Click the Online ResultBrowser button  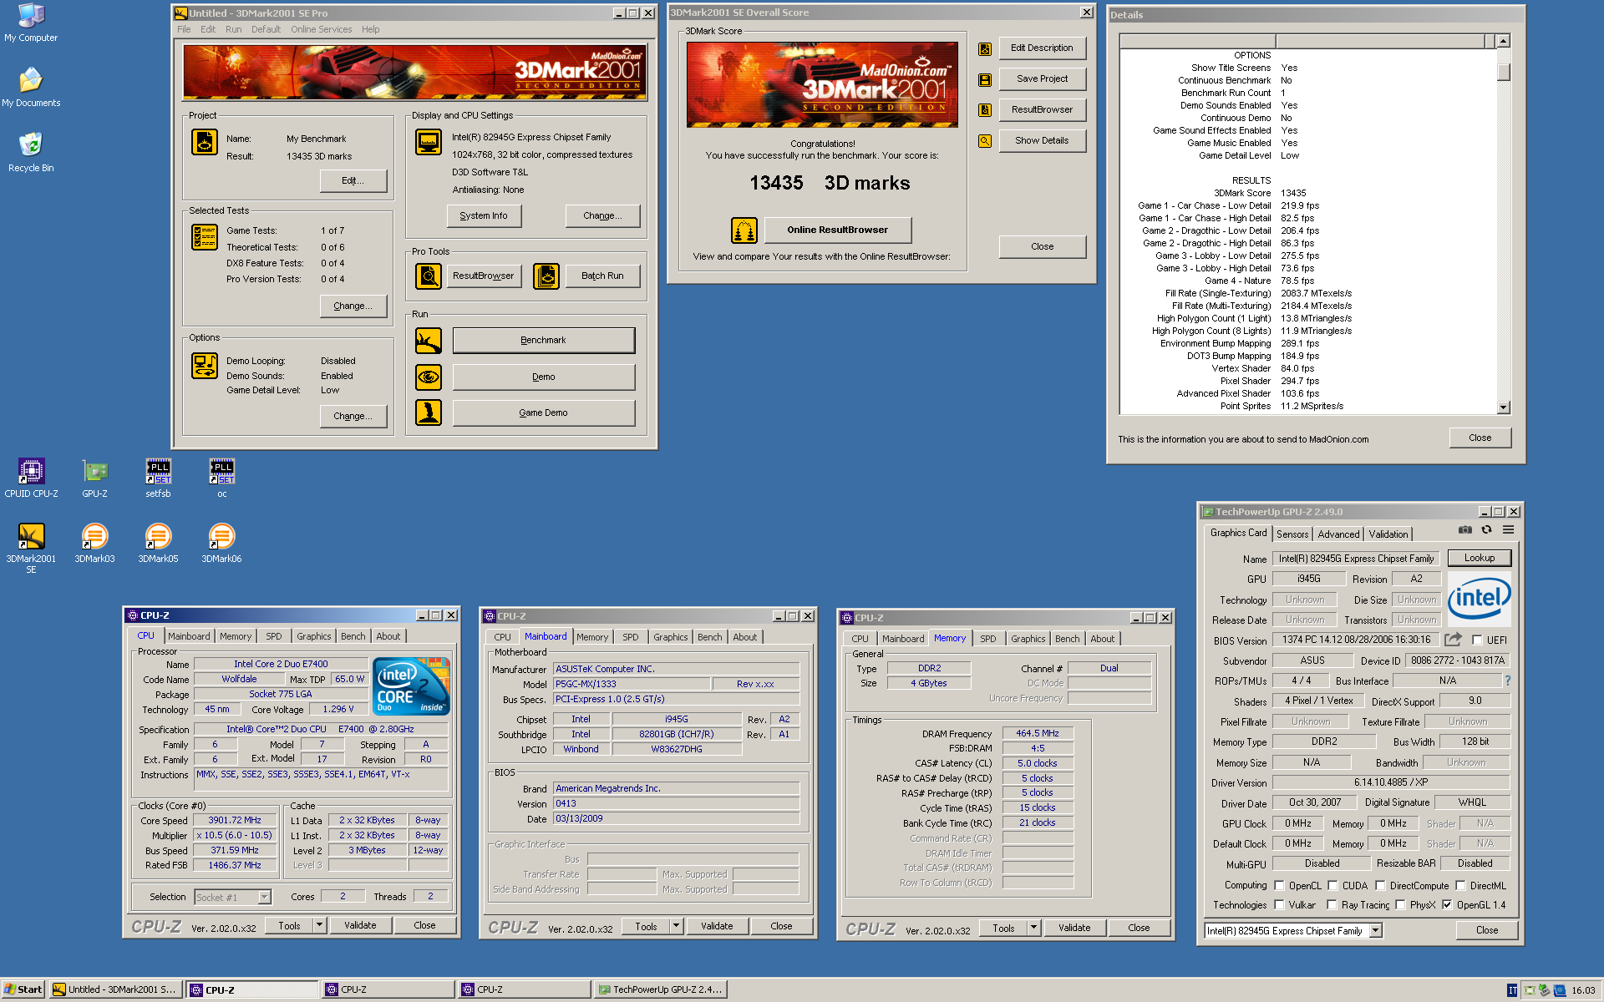pyautogui.click(x=837, y=230)
